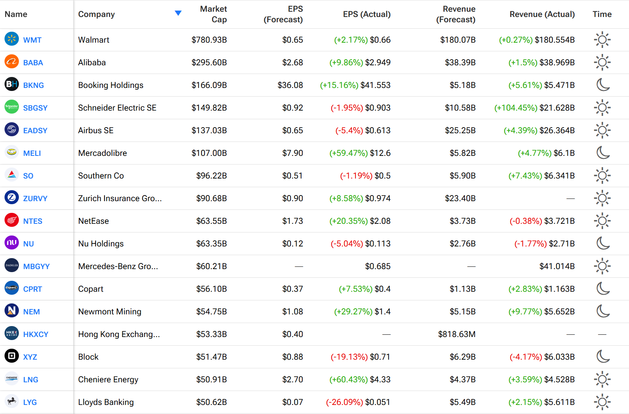
Task: Open the LYG ticker link
Action: [30, 402]
